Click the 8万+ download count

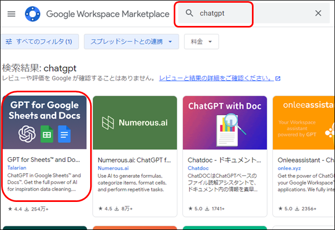tap(127, 208)
